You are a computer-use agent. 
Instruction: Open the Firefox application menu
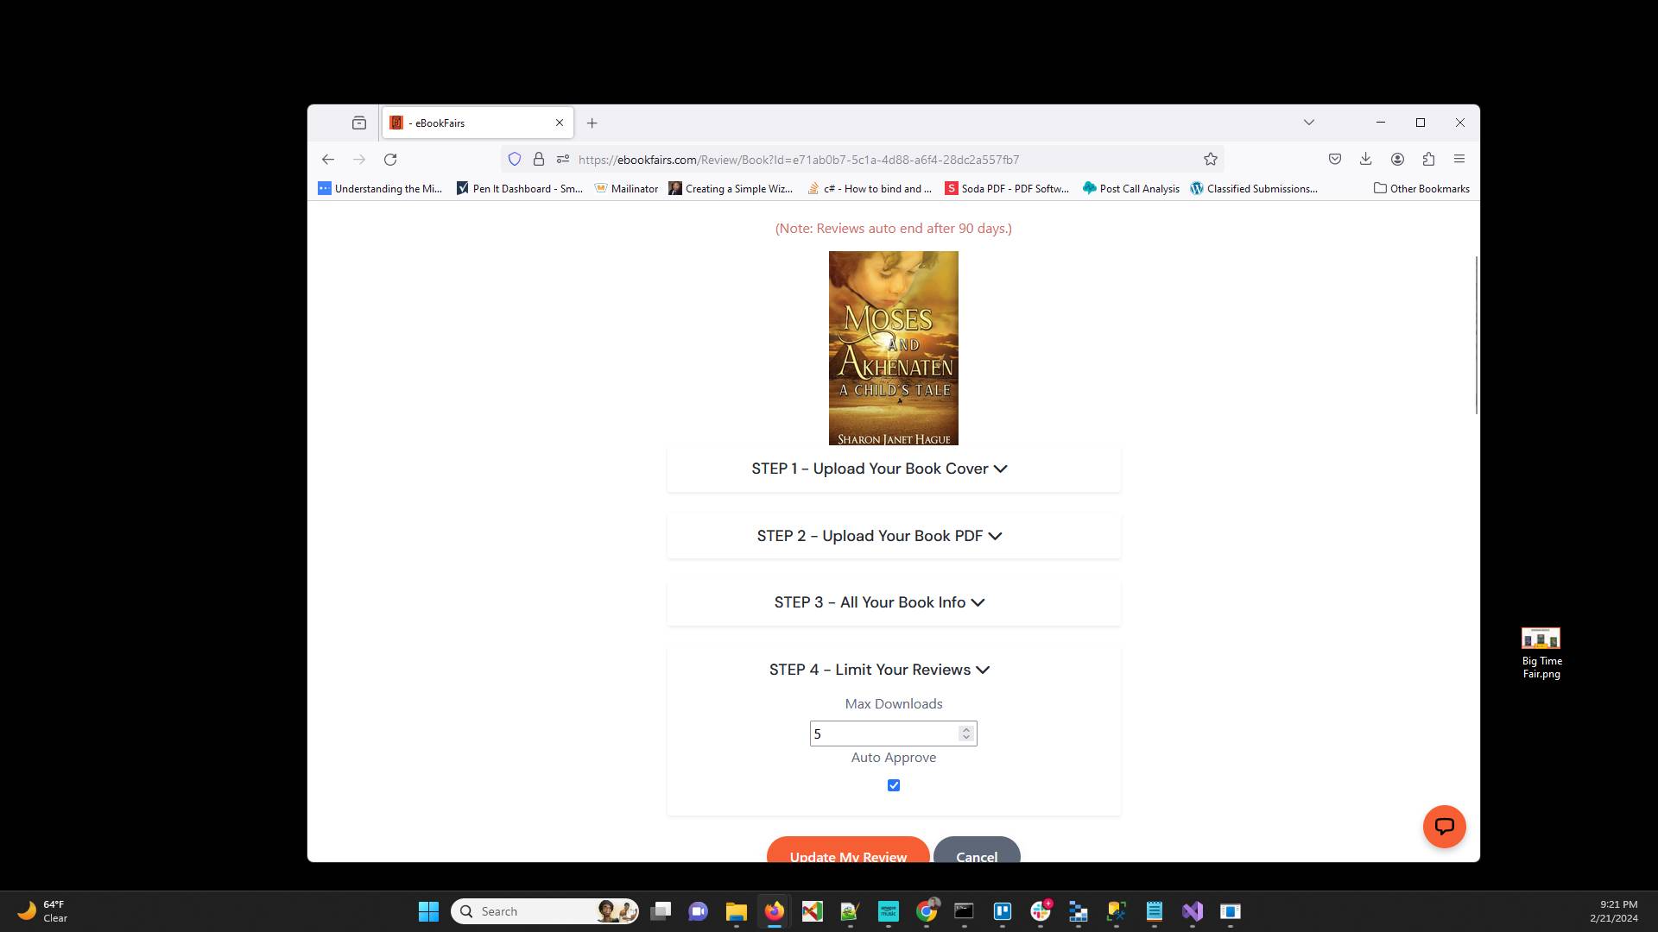(x=1460, y=159)
